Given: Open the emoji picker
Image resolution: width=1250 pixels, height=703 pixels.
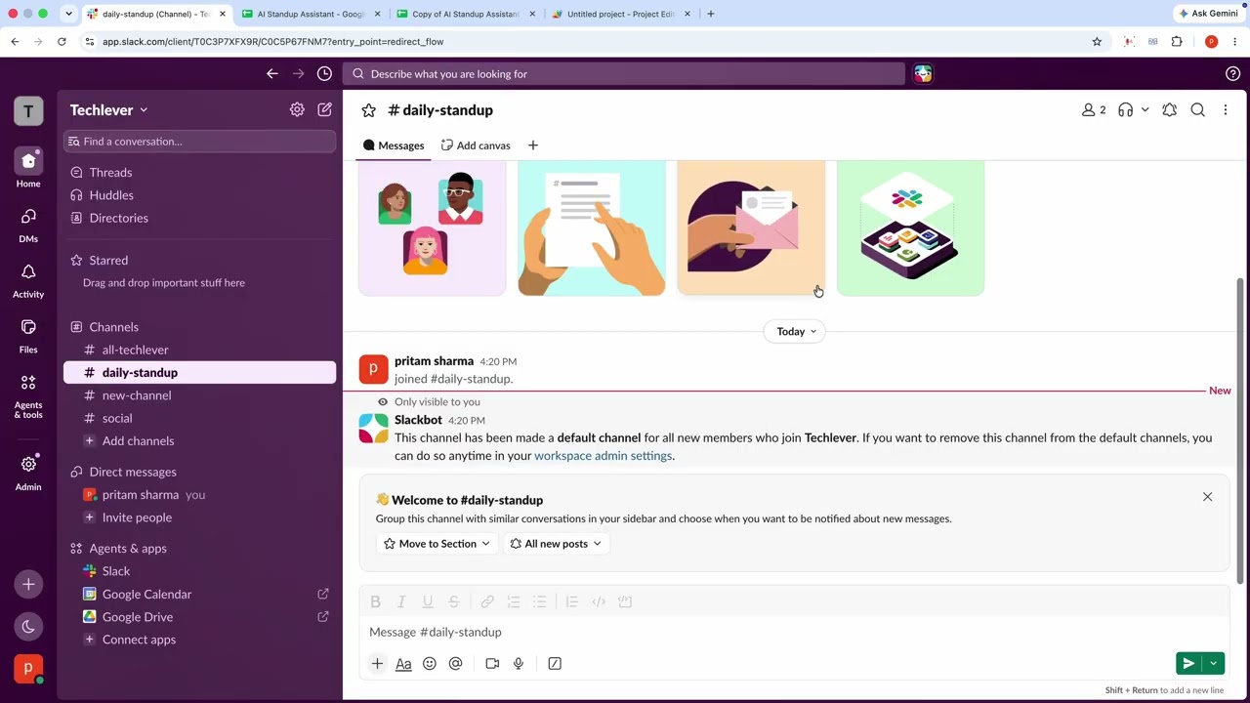Looking at the screenshot, I should pos(429,664).
